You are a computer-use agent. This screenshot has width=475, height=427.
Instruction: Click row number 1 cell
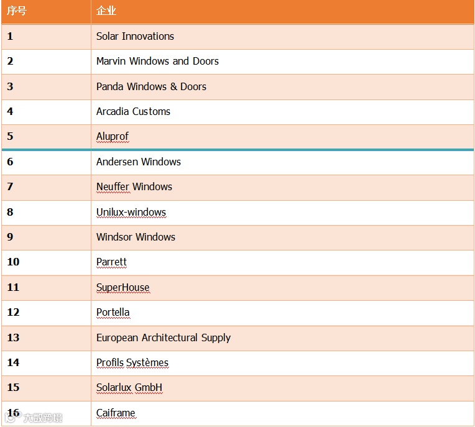click(x=46, y=37)
